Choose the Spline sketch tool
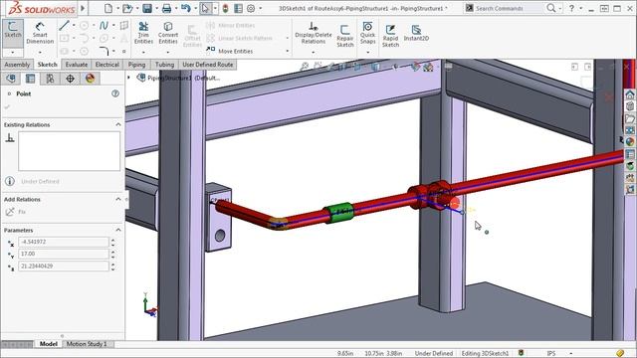This screenshot has width=637, height=358. (x=104, y=26)
